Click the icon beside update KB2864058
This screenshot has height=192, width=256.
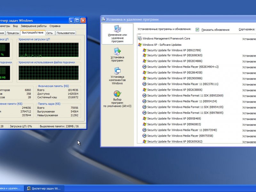click(144, 73)
